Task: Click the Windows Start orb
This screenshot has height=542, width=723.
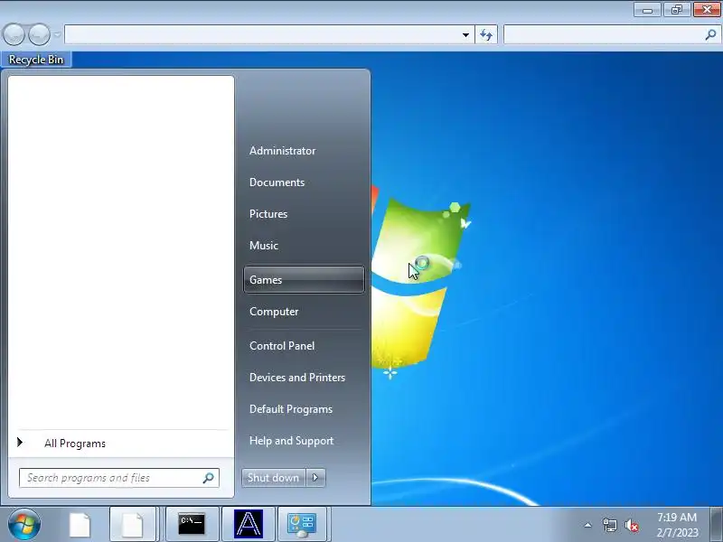Action: [23, 525]
